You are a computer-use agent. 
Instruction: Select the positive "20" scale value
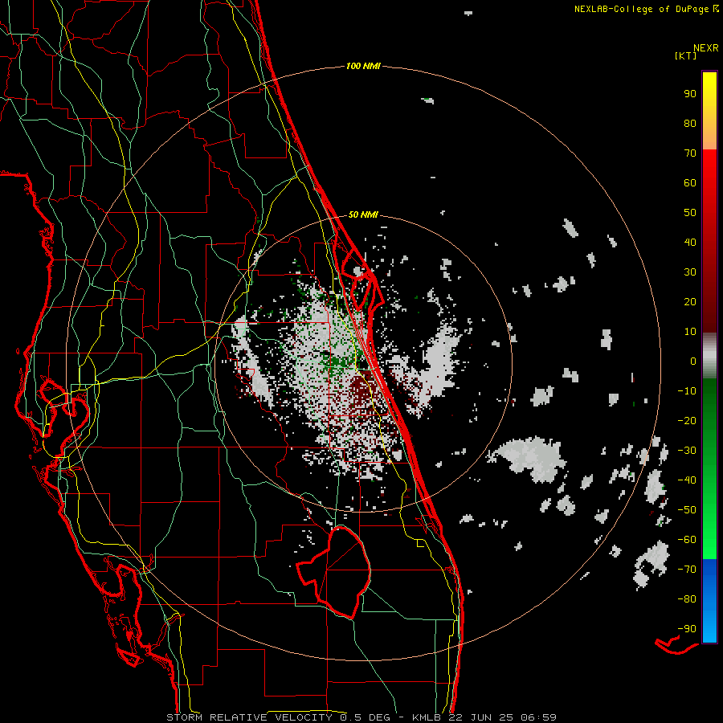[690, 302]
